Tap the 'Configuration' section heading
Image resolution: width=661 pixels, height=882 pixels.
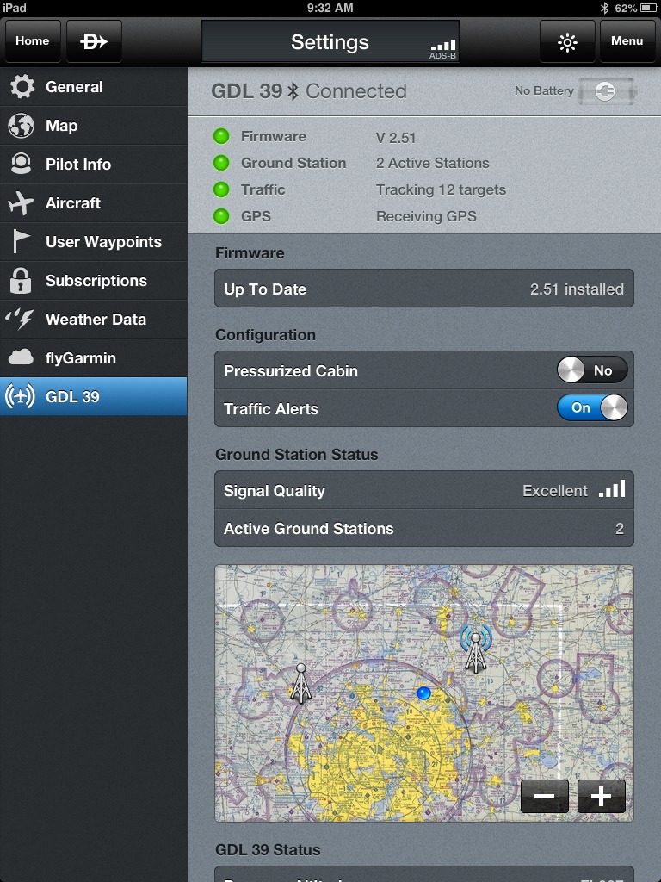click(x=265, y=335)
